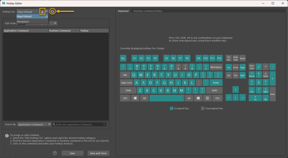Switch to Runtime Command Editor tab
This screenshot has width=288, height=158.
pos(148,11)
